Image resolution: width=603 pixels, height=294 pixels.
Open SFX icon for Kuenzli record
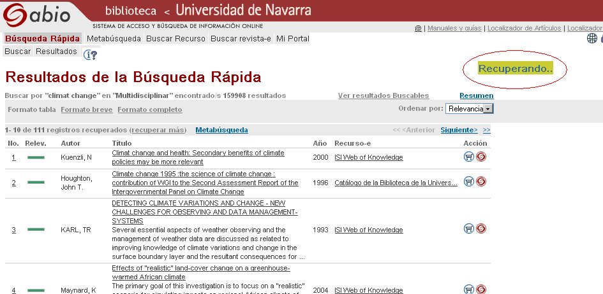tap(480, 157)
